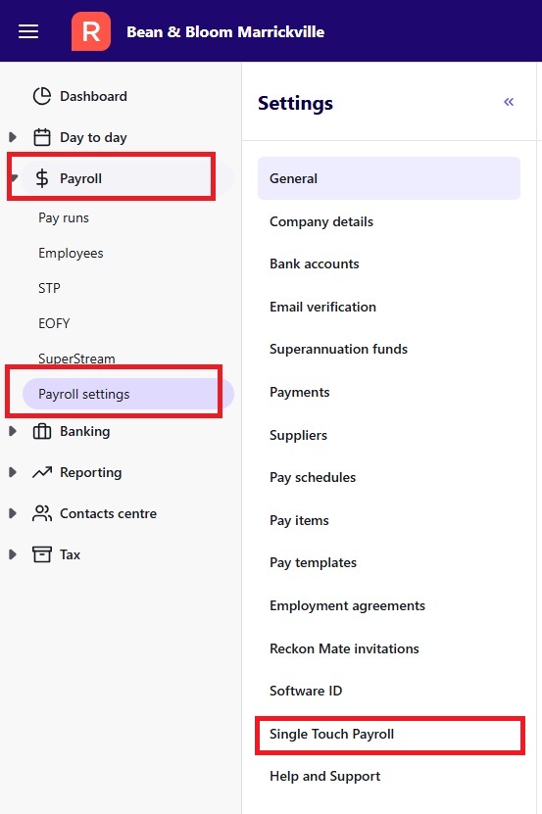
Task: Select Payroll settings in sidebar
Action: (x=127, y=394)
